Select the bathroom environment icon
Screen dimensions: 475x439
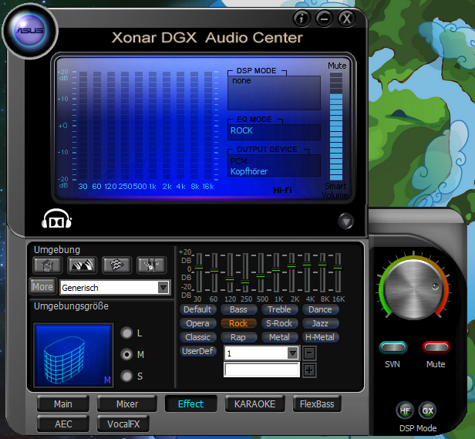48,265
